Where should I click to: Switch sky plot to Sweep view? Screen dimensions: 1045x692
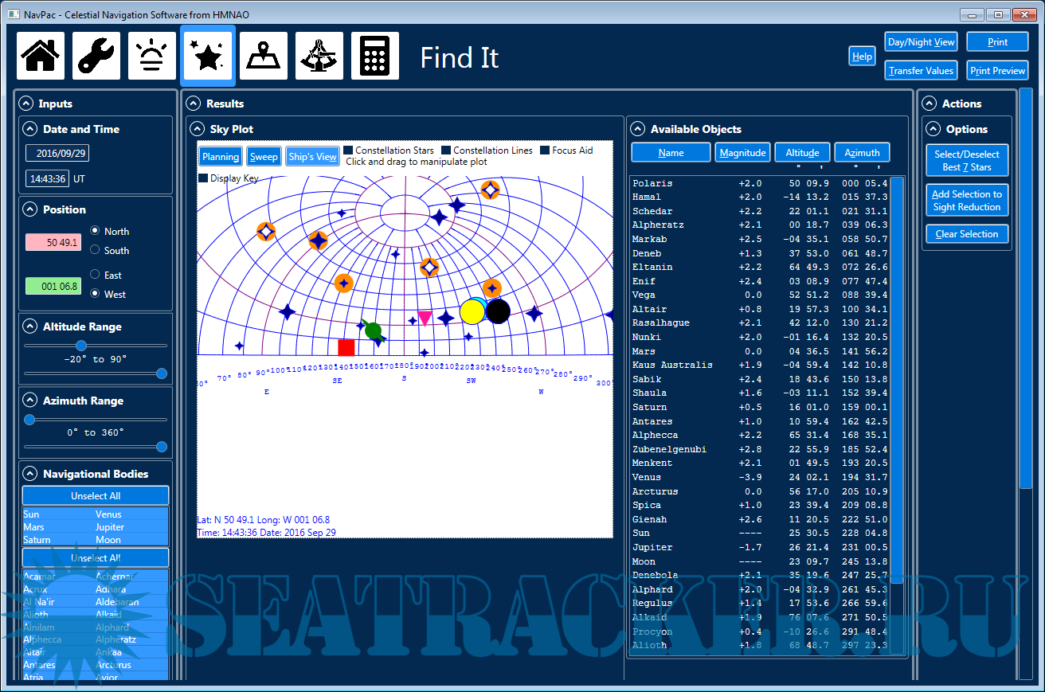(x=264, y=157)
